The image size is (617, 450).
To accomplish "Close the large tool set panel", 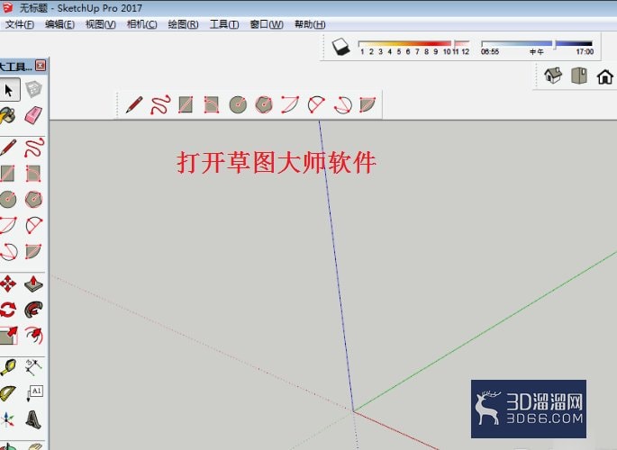I will [x=41, y=65].
